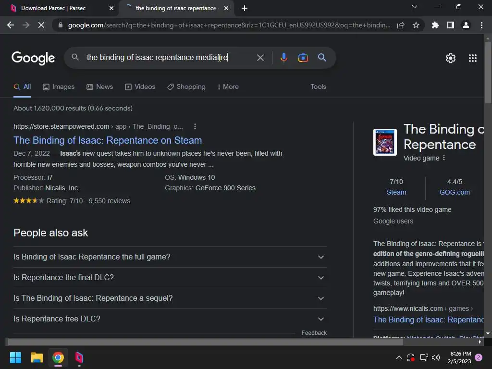Open Steam result options three dots
This screenshot has height=369, width=492.
coord(195,126)
